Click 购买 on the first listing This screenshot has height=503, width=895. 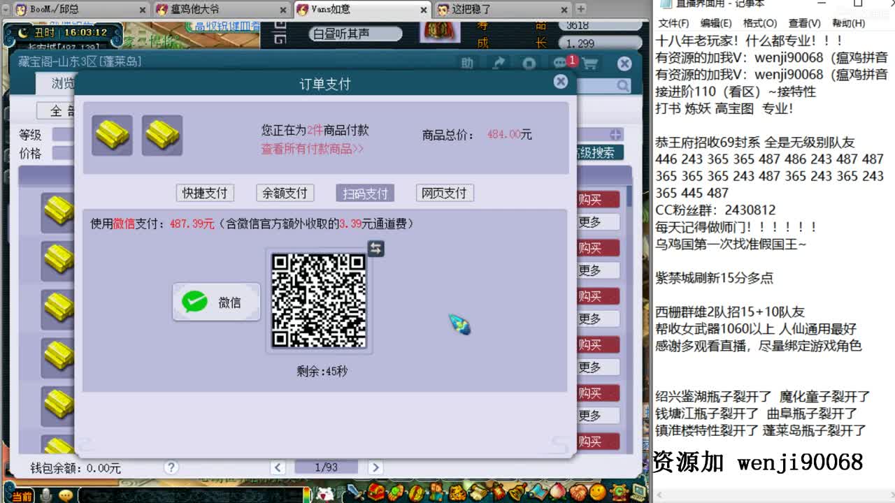click(x=598, y=200)
